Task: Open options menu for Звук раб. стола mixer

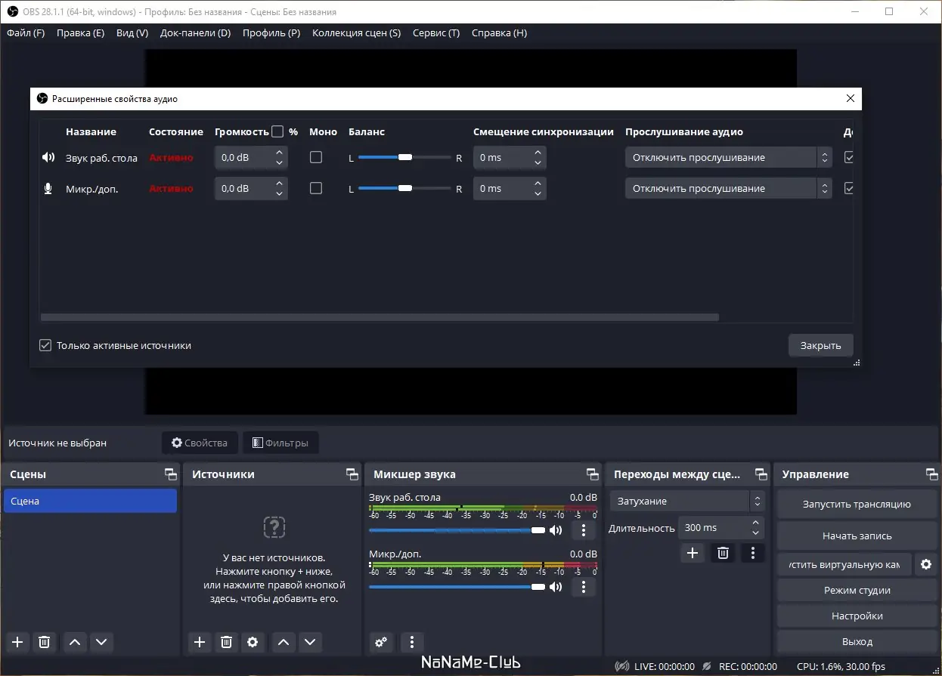Action: point(583,530)
